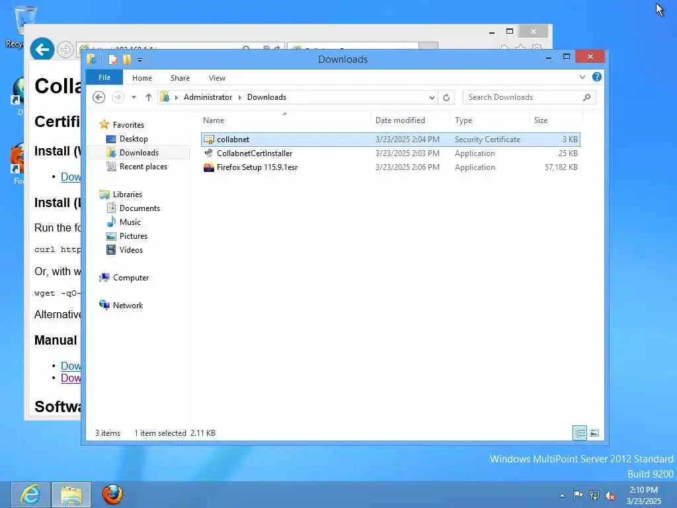The image size is (677, 508).
Task: Open File Explorer from the taskbar
Action: [71, 495]
